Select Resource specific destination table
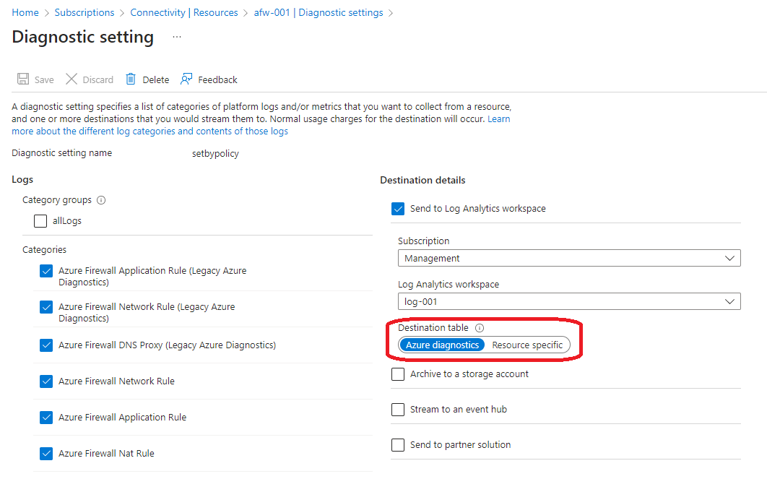767x479 pixels. coord(526,345)
